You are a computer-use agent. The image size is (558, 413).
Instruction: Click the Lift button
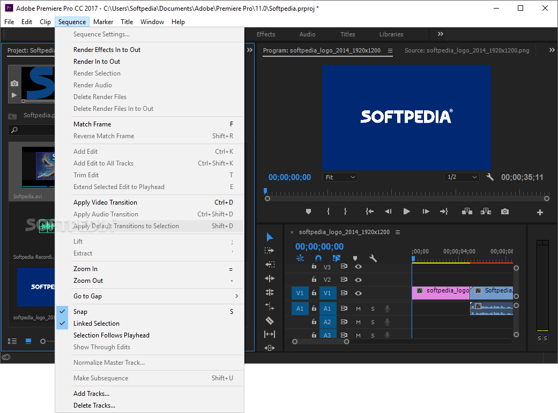pos(467,212)
